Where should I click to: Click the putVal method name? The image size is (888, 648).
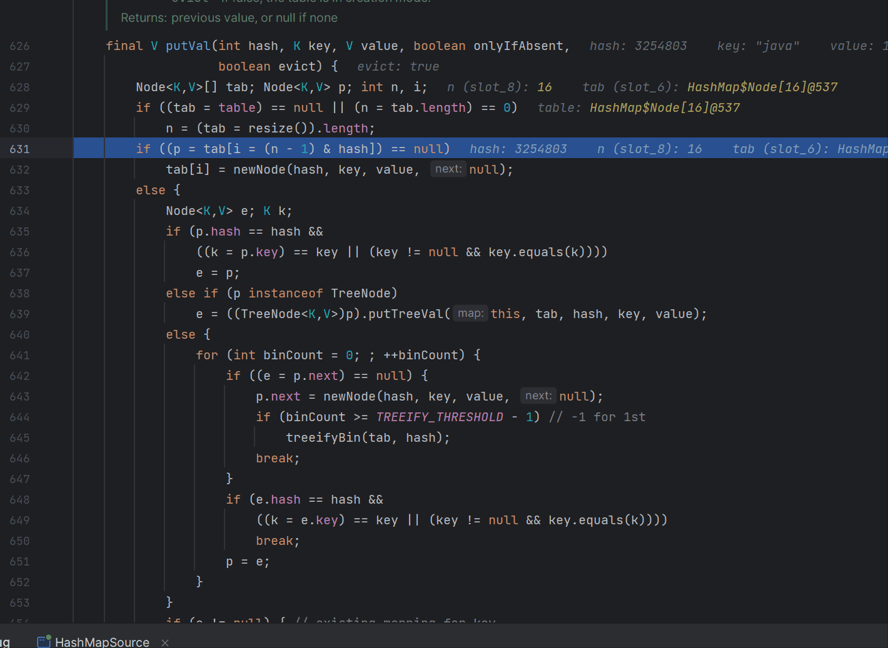pos(188,46)
